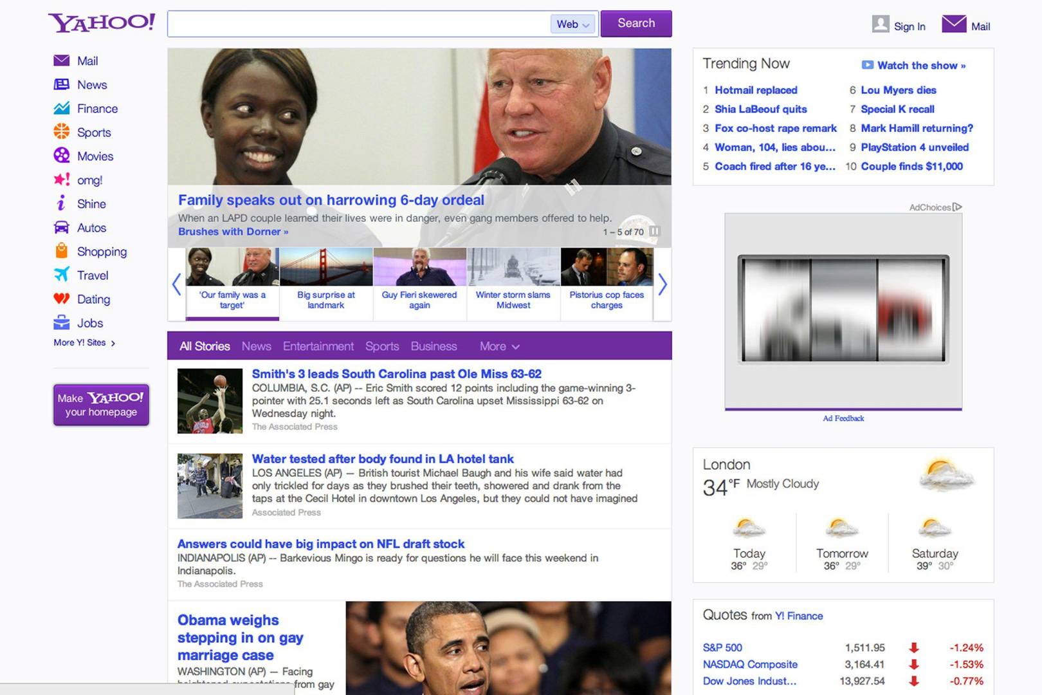Select the All Stories tab
This screenshot has height=695, width=1042.
(205, 346)
